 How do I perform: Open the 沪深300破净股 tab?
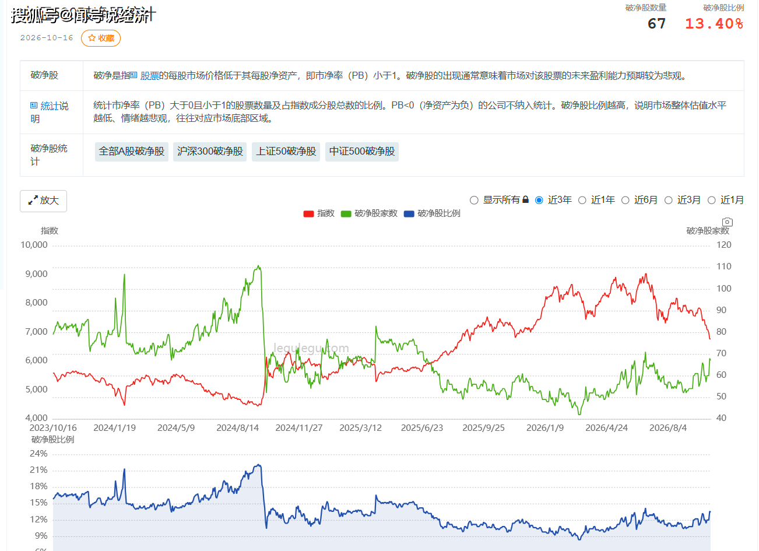[x=210, y=152]
